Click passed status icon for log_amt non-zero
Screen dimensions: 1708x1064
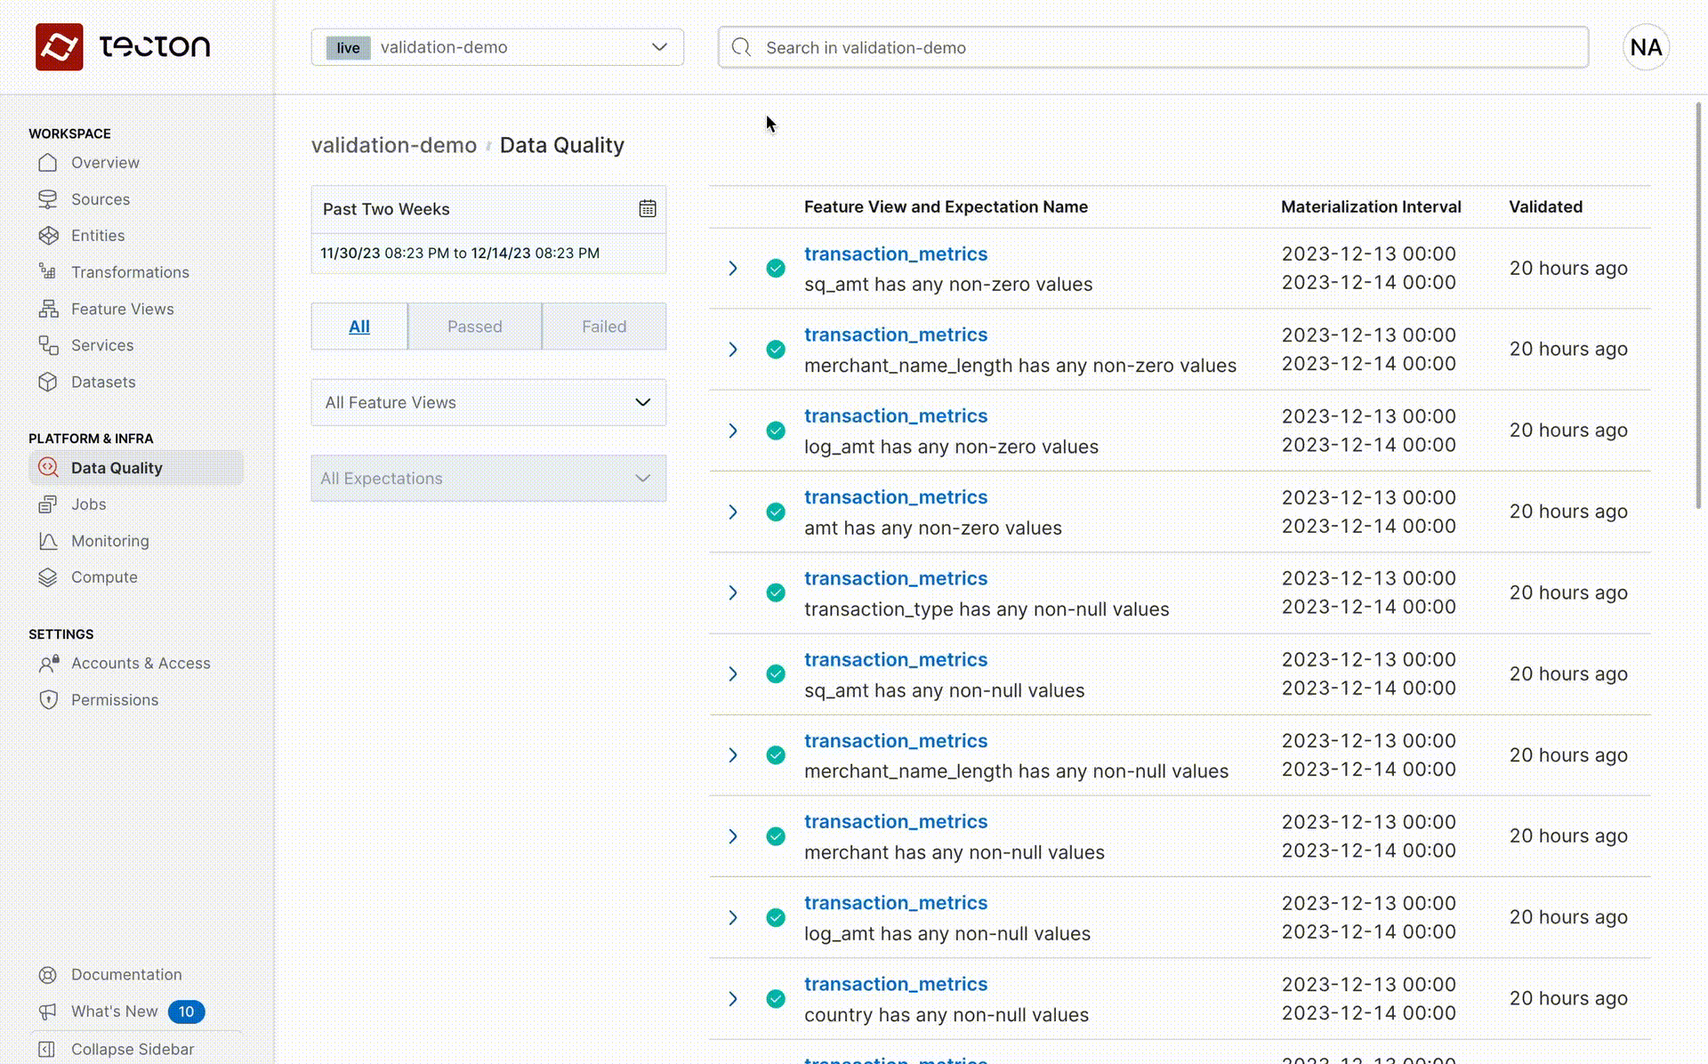coord(776,431)
